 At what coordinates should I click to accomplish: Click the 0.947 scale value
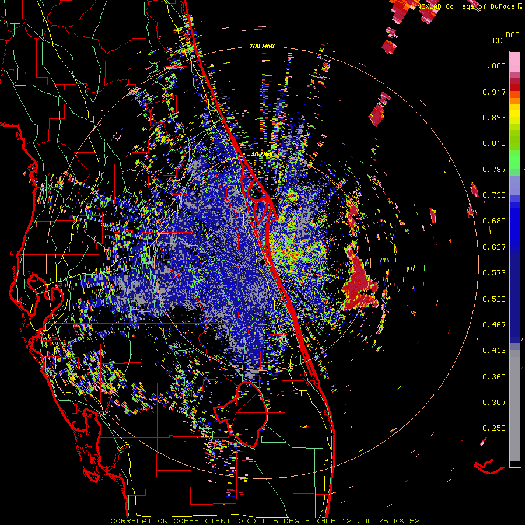(494, 92)
